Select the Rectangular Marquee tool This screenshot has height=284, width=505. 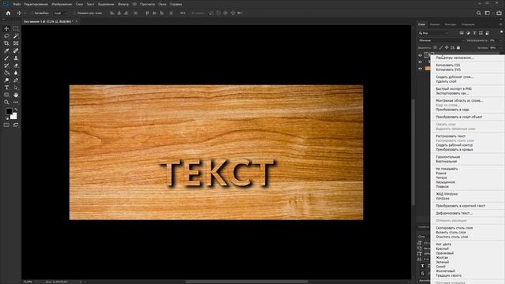click(16, 28)
